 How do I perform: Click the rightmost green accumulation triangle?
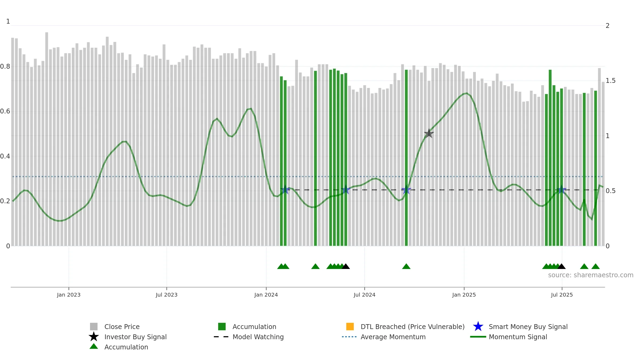[595, 266]
